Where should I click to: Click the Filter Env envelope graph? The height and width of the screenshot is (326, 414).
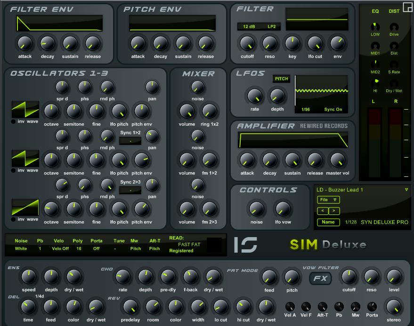click(x=59, y=24)
